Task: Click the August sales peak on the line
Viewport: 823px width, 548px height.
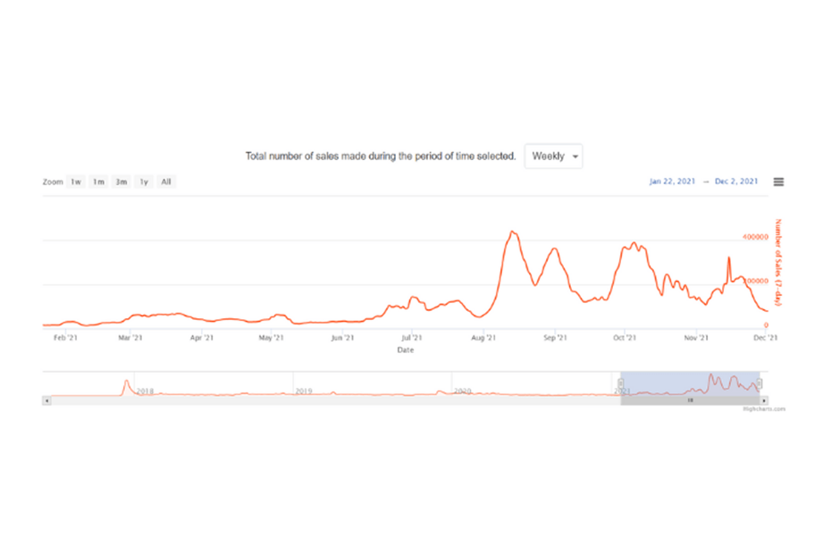Action: [x=513, y=232]
